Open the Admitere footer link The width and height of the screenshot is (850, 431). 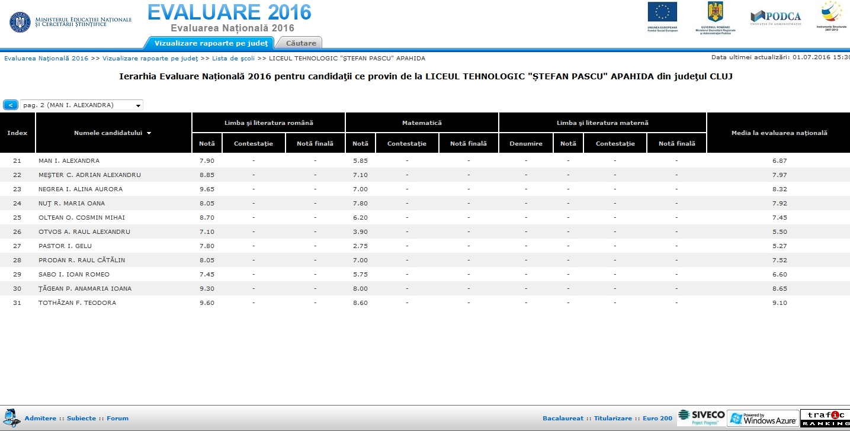40,419
